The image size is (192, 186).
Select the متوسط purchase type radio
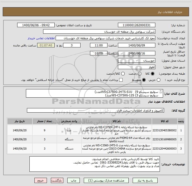(x=144, y=80)
